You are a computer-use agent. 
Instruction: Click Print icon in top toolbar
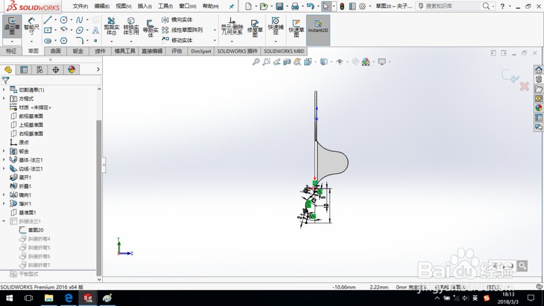pos(295,6)
